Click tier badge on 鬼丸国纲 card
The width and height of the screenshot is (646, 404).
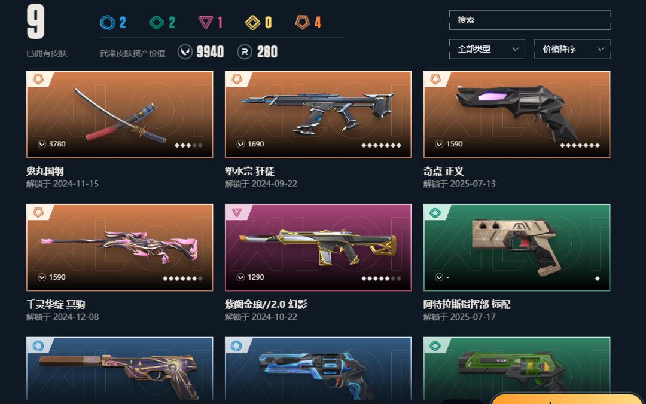(x=38, y=79)
